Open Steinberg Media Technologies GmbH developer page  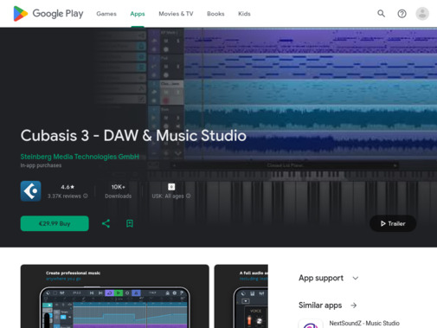[x=80, y=157]
